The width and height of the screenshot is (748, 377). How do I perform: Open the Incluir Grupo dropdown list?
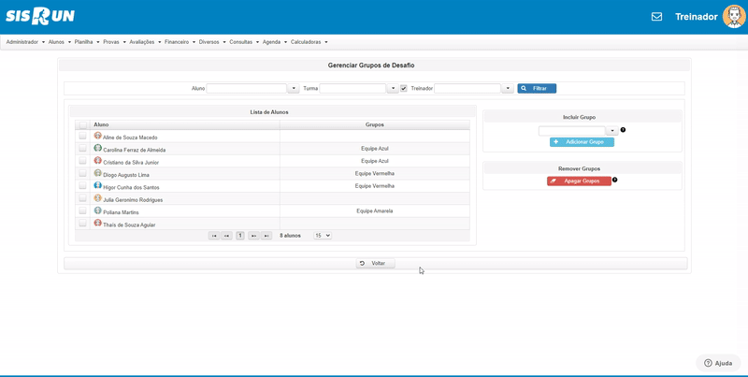(611, 131)
